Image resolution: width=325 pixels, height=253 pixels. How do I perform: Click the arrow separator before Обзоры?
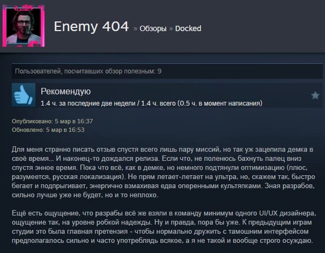pos(135,29)
